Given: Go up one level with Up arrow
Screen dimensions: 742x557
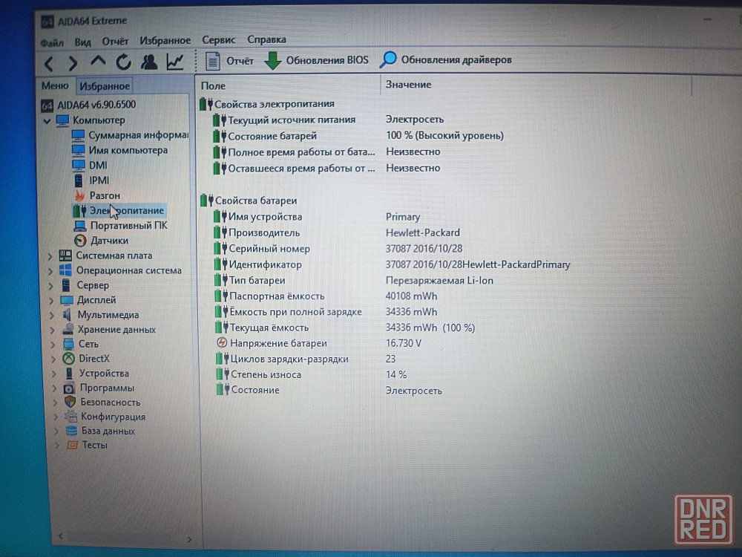Looking at the screenshot, I should [x=98, y=62].
